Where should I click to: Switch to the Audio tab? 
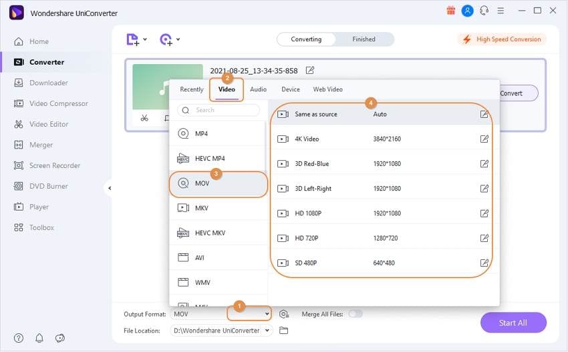pyautogui.click(x=258, y=89)
